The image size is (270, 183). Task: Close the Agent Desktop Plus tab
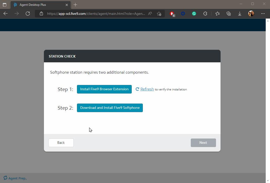pyautogui.click(x=67, y=5)
